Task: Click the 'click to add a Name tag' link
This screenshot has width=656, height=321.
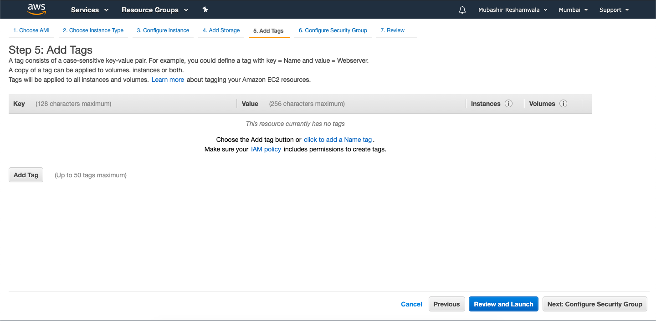Action: 338,140
